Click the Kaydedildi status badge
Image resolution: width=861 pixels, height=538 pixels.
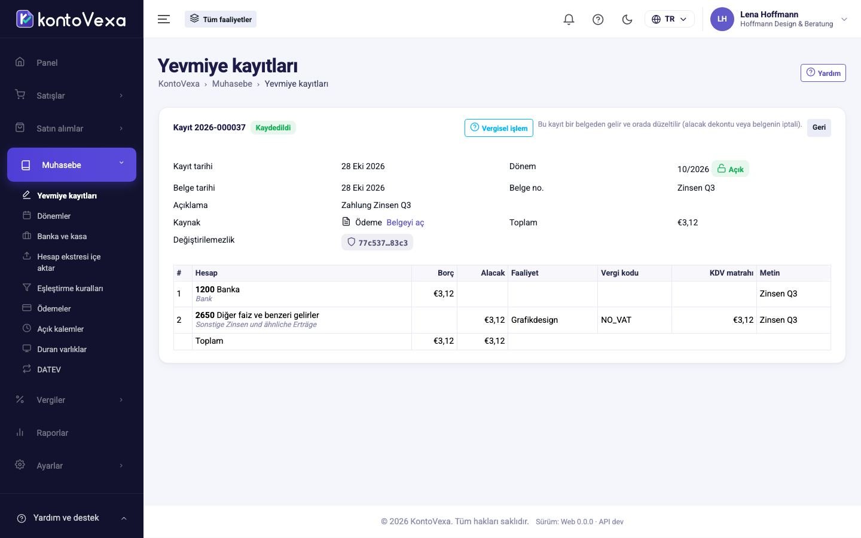coord(273,127)
